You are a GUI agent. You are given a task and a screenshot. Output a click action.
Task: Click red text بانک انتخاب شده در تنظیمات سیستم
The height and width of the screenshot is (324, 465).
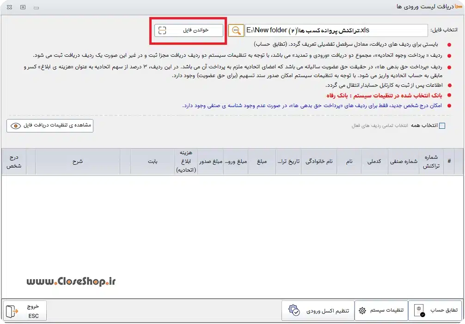pos(384,96)
